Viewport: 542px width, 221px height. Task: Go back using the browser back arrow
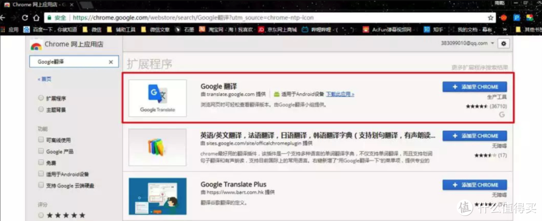(3, 18)
